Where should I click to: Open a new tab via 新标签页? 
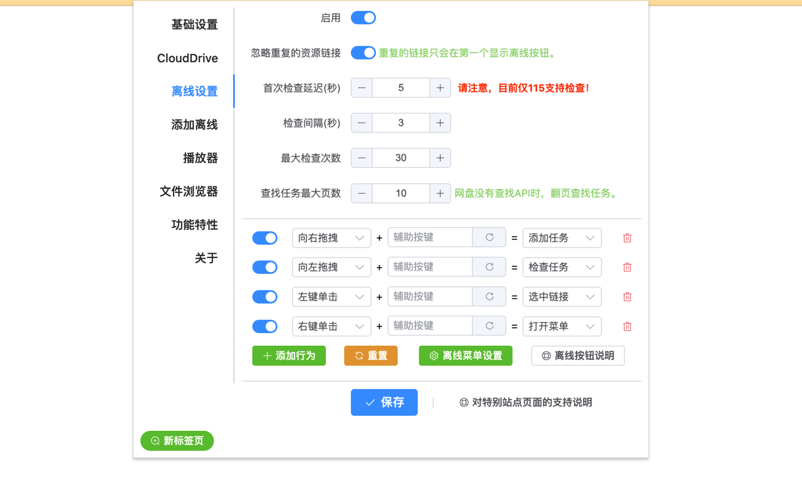click(x=177, y=441)
